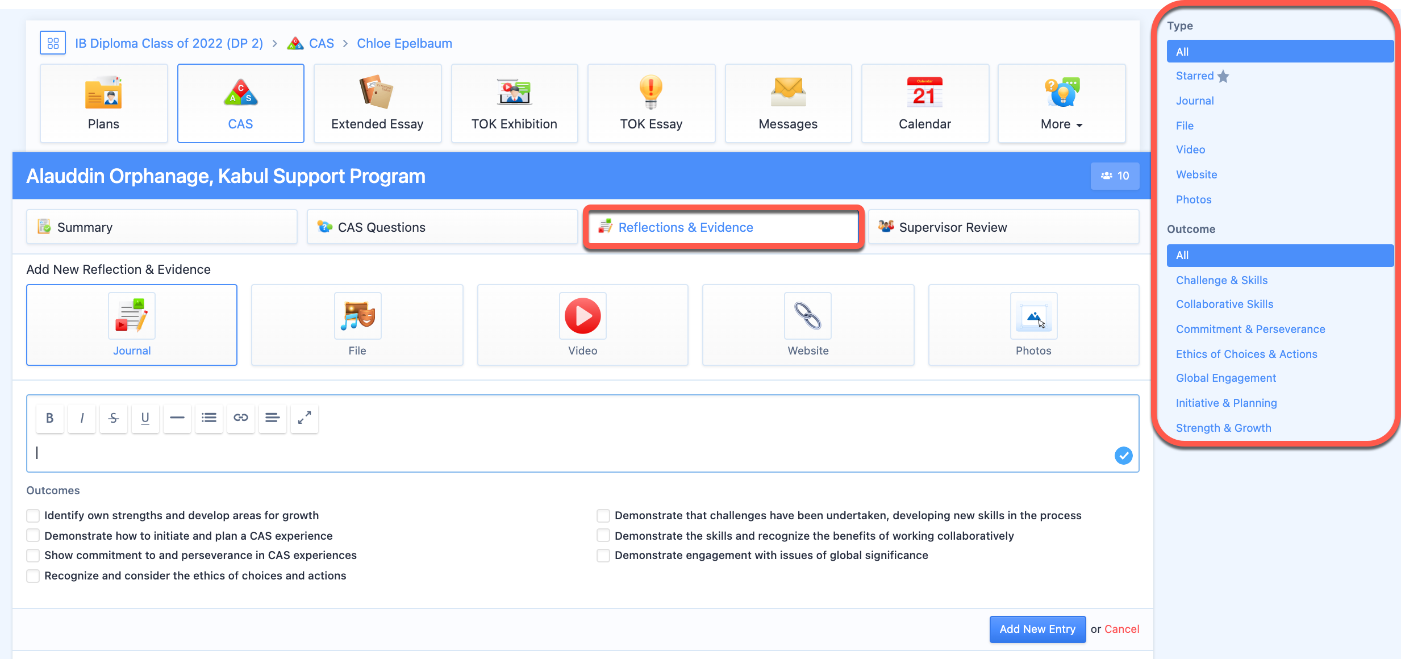
Task: Open IB Diploma Class of 2022 breadcrumb
Action: point(169,43)
